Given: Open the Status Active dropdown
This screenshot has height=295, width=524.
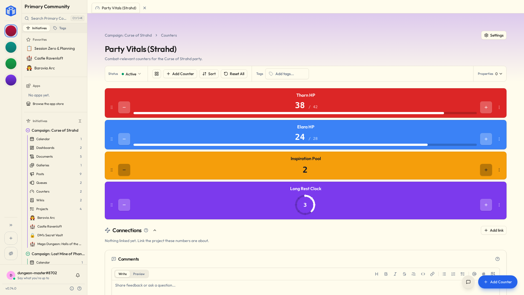Looking at the screenshot, I should [x=131, y=74].
